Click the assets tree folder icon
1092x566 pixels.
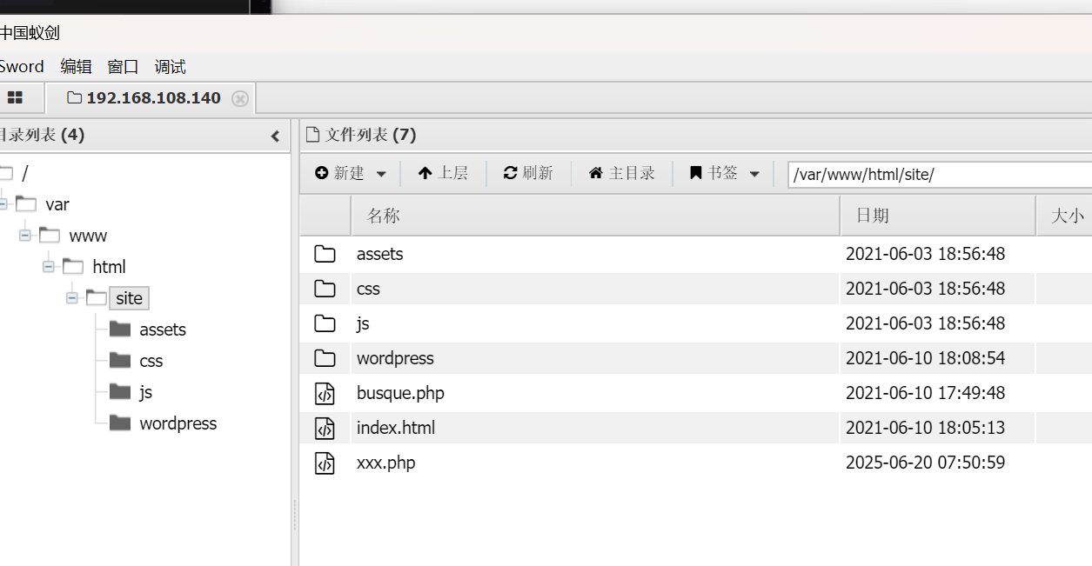pos(120,329)
